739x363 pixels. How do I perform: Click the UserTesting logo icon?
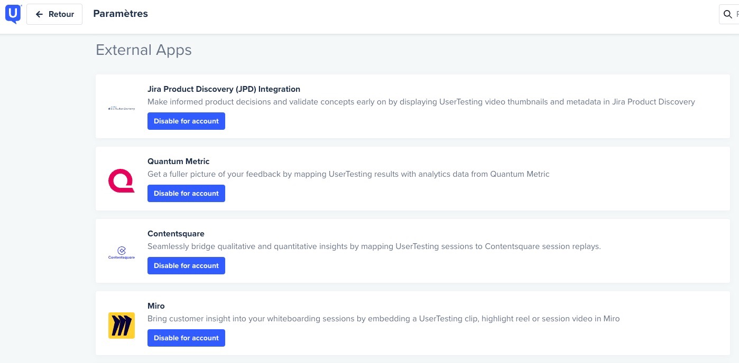click(x=13, y=14)
